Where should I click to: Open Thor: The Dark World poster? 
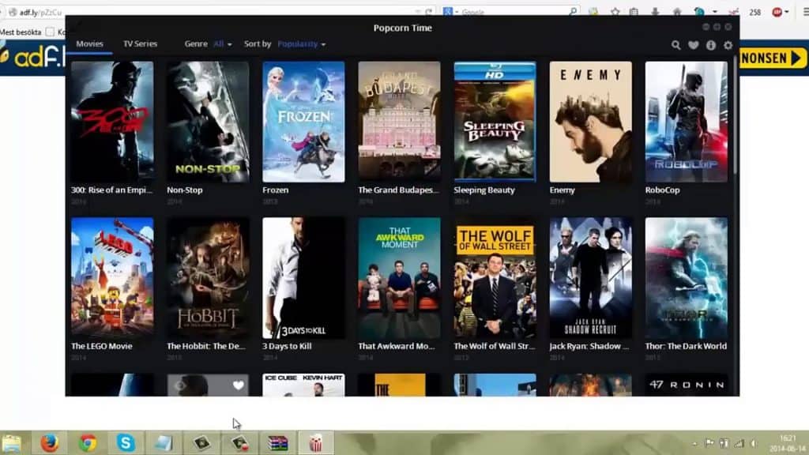point(687,277)
